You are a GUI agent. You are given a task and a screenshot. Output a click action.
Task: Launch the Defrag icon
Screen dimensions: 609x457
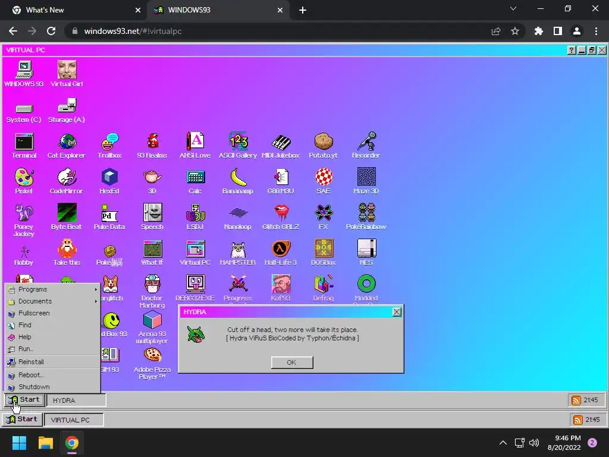point(323,289)
